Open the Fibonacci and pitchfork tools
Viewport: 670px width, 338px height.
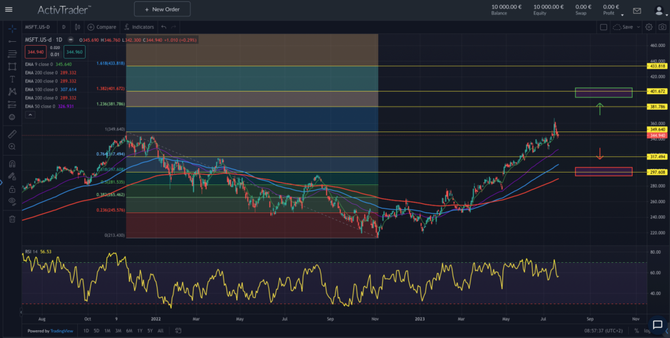(x=12, y=54)
